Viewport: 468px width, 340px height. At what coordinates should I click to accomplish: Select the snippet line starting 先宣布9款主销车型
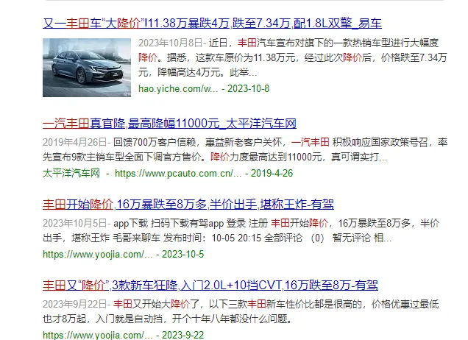click(x=215, y=157)
